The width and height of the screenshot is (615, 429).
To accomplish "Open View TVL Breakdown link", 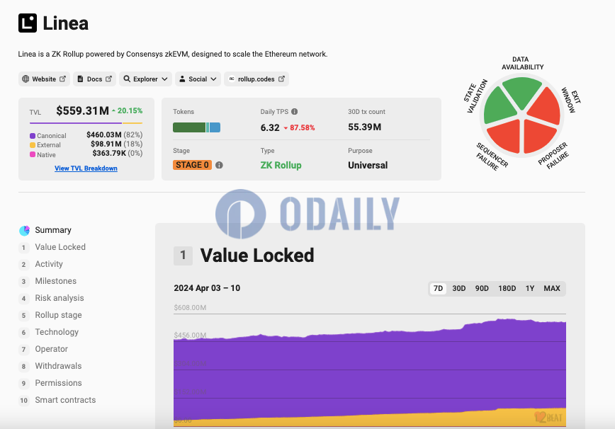I will (x=86, y=168).
